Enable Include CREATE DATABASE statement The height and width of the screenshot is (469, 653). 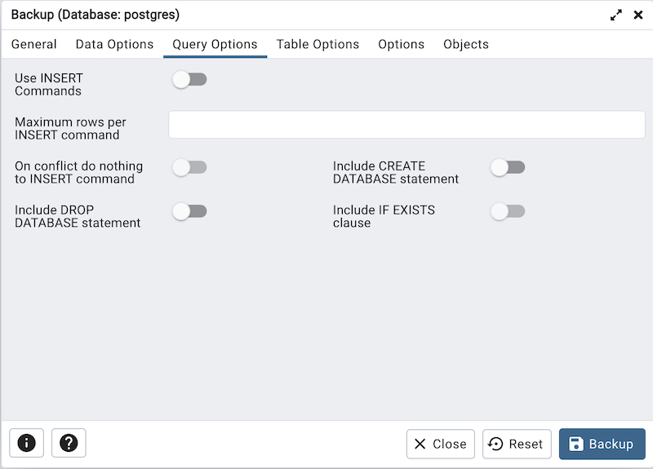(x=507, y=167)
